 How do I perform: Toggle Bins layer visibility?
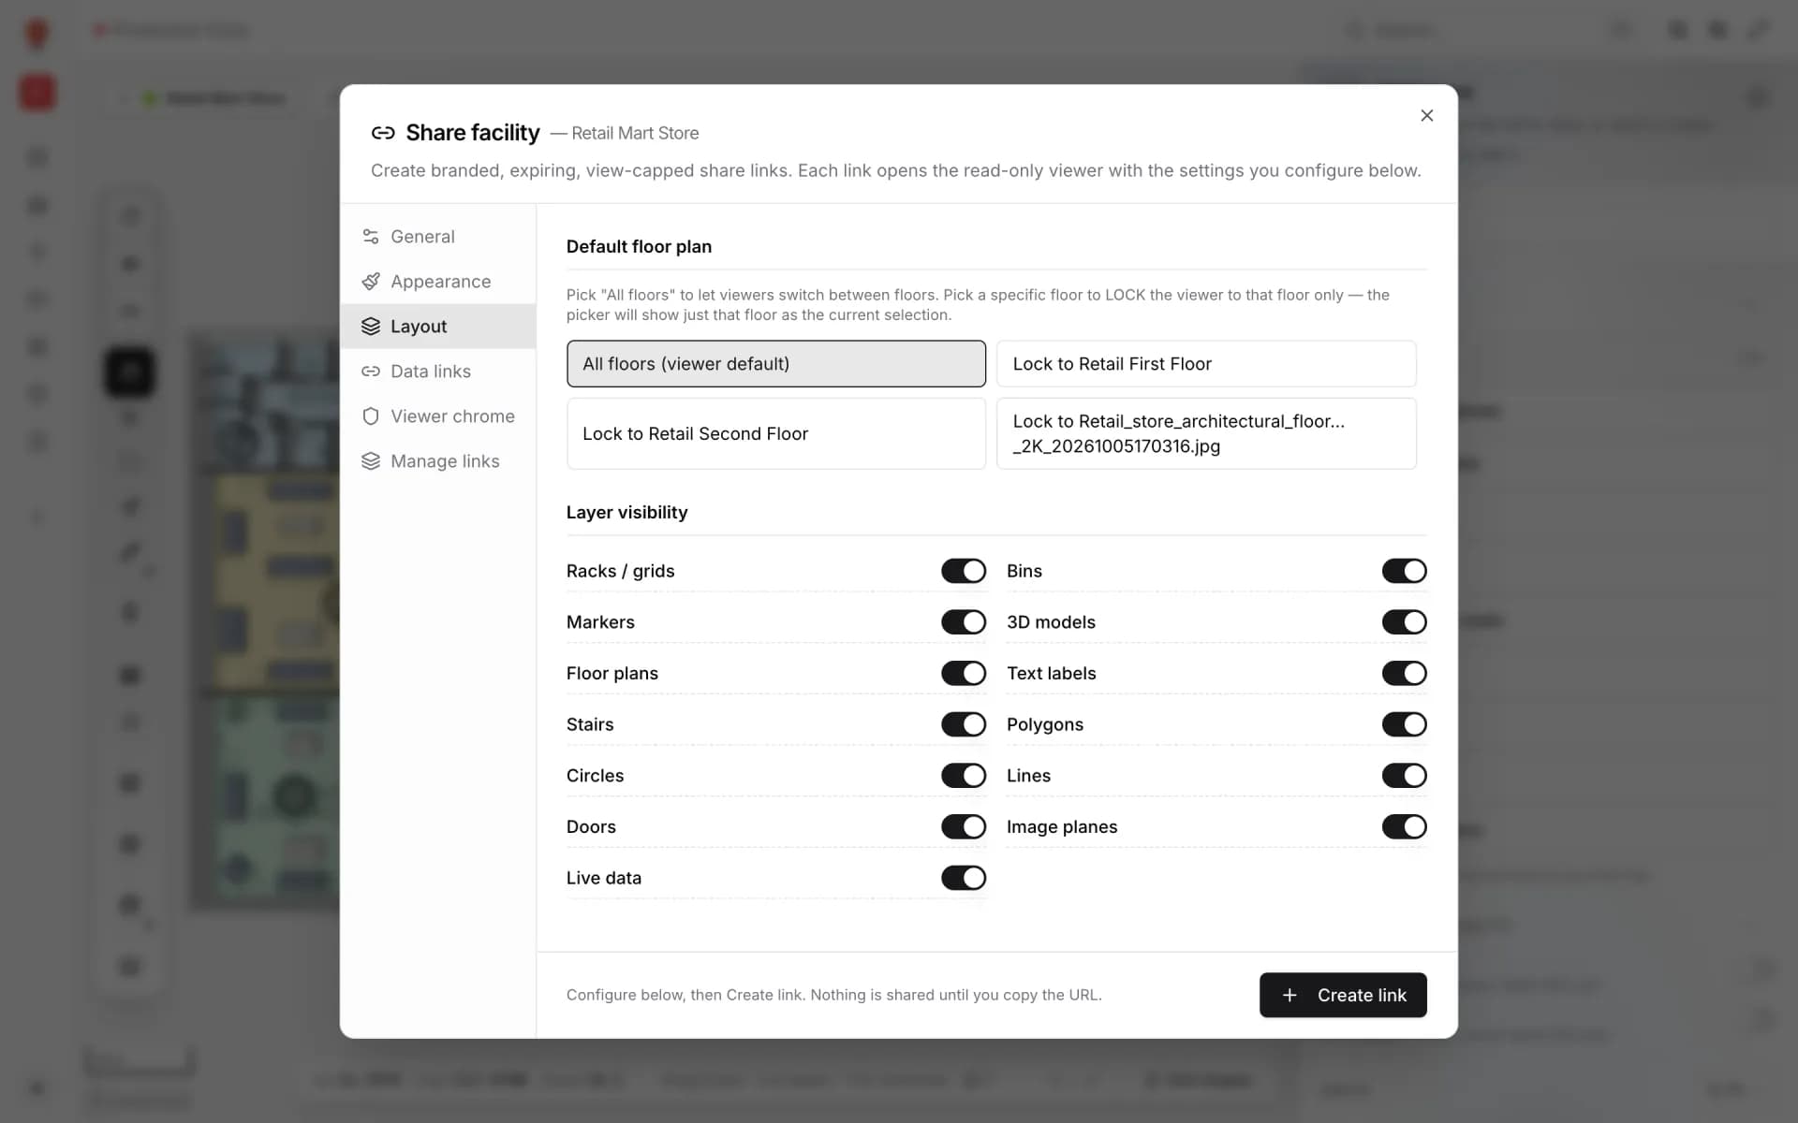[1405, 571]
